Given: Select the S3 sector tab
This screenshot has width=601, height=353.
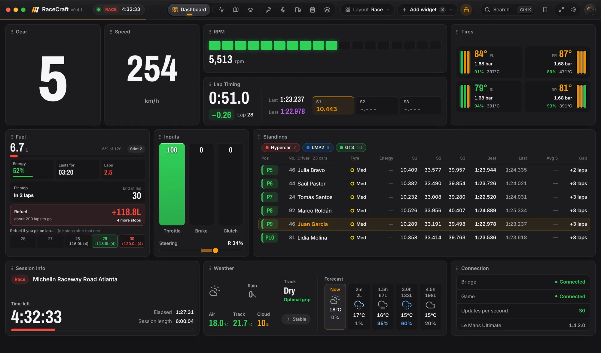Looking at the screenshot, I should (x=420, y=105).
